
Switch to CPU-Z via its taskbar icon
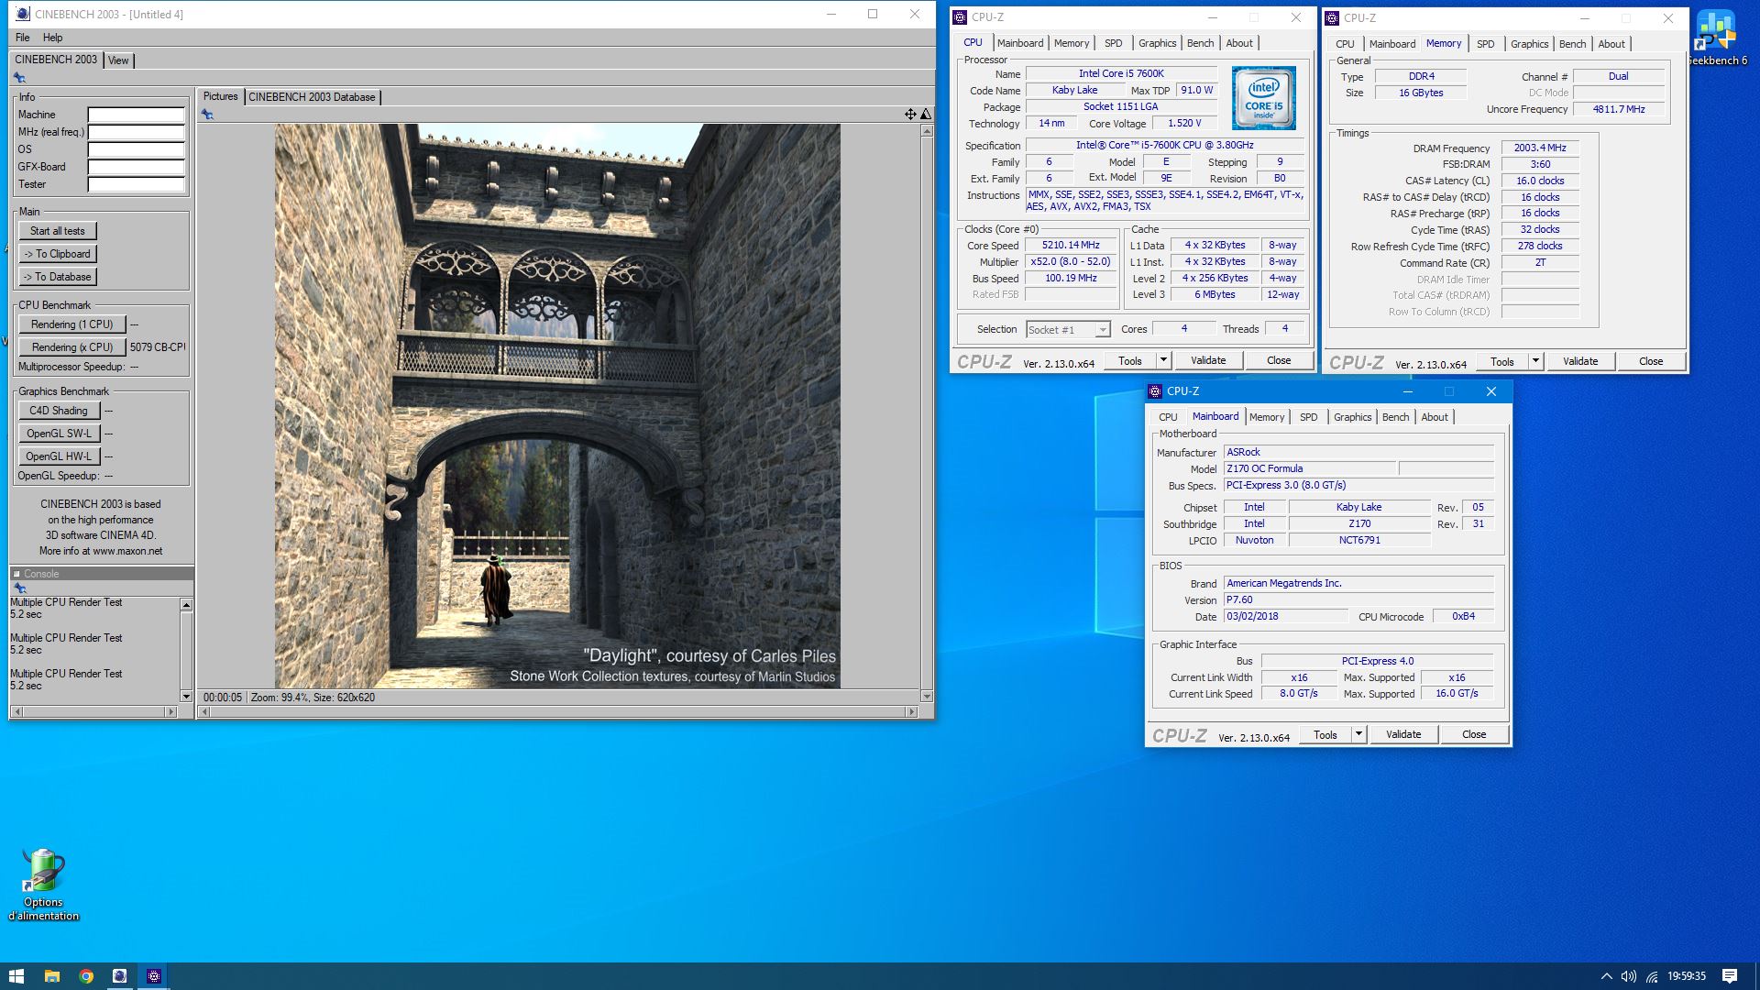[x=154, y=976]
